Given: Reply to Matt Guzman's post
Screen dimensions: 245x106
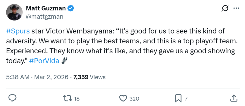Looking at the screenshot, I should tap(13, 98).
